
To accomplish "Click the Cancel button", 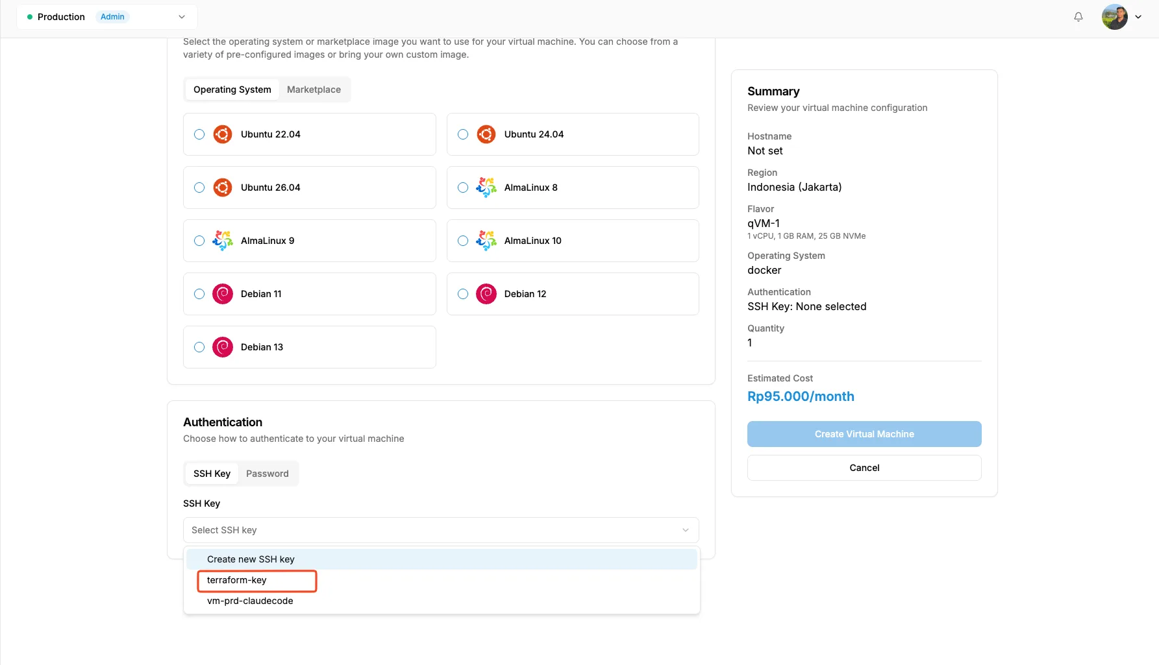I will click(x=864, y=468).
